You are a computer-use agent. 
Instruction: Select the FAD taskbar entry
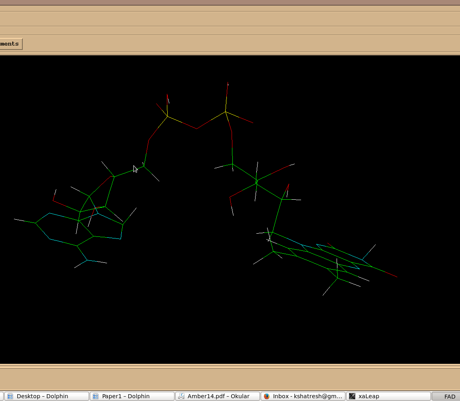(x=446, y=396)
